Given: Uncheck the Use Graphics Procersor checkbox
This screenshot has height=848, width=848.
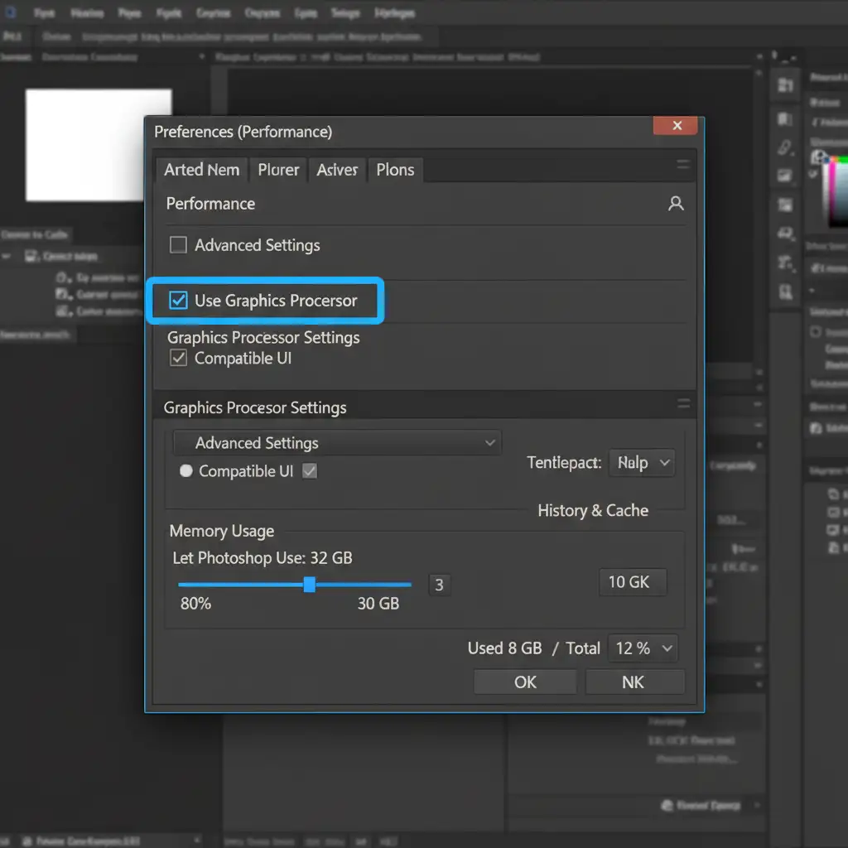Looking at the screenshot, I should coord(178,301).
